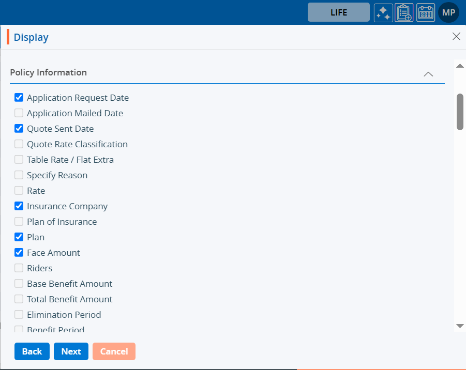Screen dimensions: 466x370
Task: Click the MP user avatar
Action: [x=448, y=12]
